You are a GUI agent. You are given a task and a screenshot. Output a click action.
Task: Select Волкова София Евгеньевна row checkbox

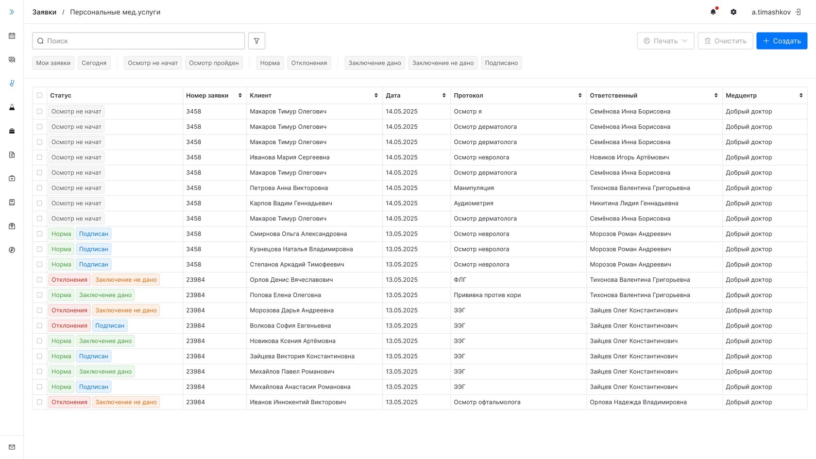click(40, 326)
